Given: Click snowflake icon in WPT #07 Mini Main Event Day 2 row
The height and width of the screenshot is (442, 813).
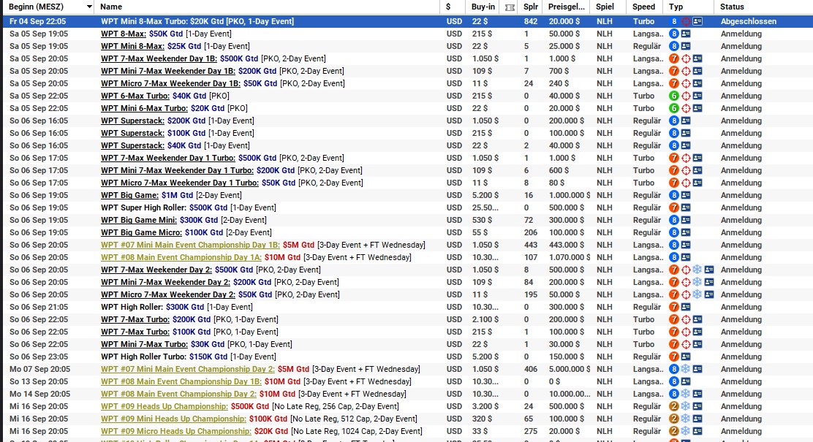Looking at the screenshot, I should (686, 369).
